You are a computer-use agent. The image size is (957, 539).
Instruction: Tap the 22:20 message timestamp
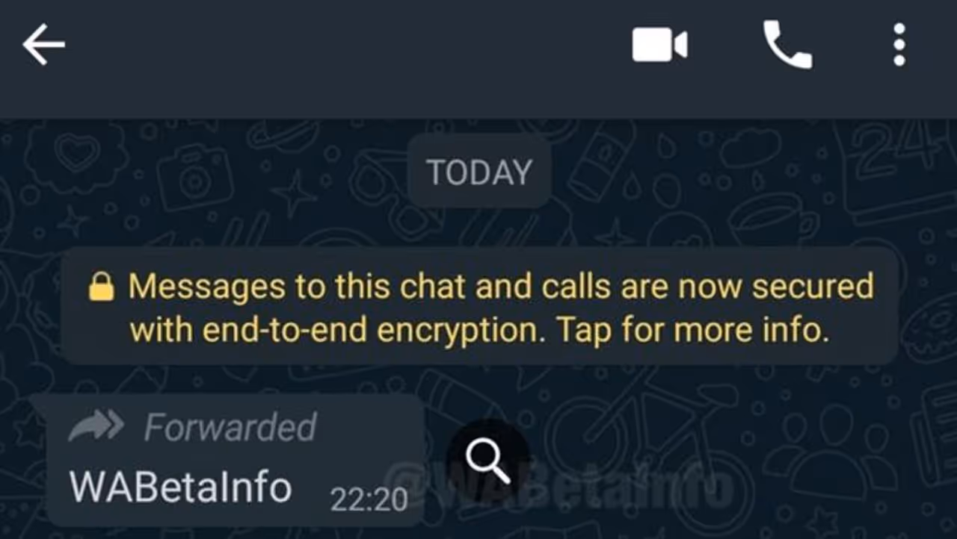click(x=369, y=500)
